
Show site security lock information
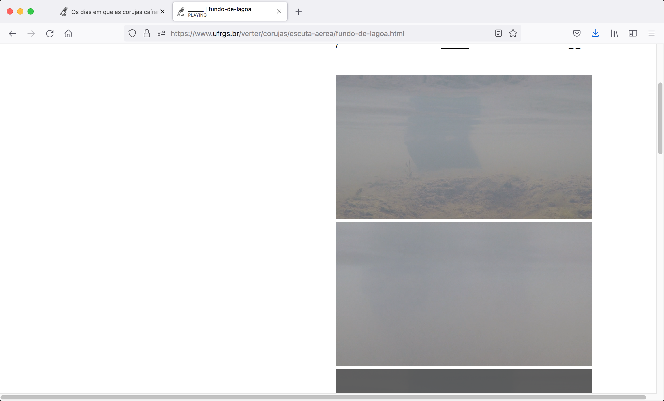click(x=147, y=33)
